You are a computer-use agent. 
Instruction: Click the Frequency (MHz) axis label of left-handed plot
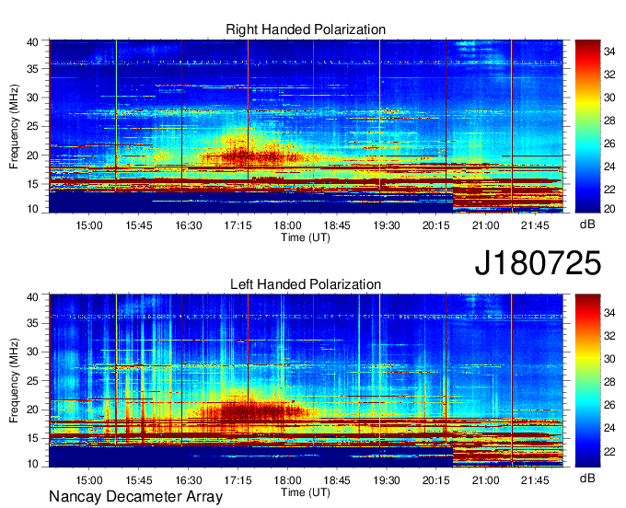[14, 381]
